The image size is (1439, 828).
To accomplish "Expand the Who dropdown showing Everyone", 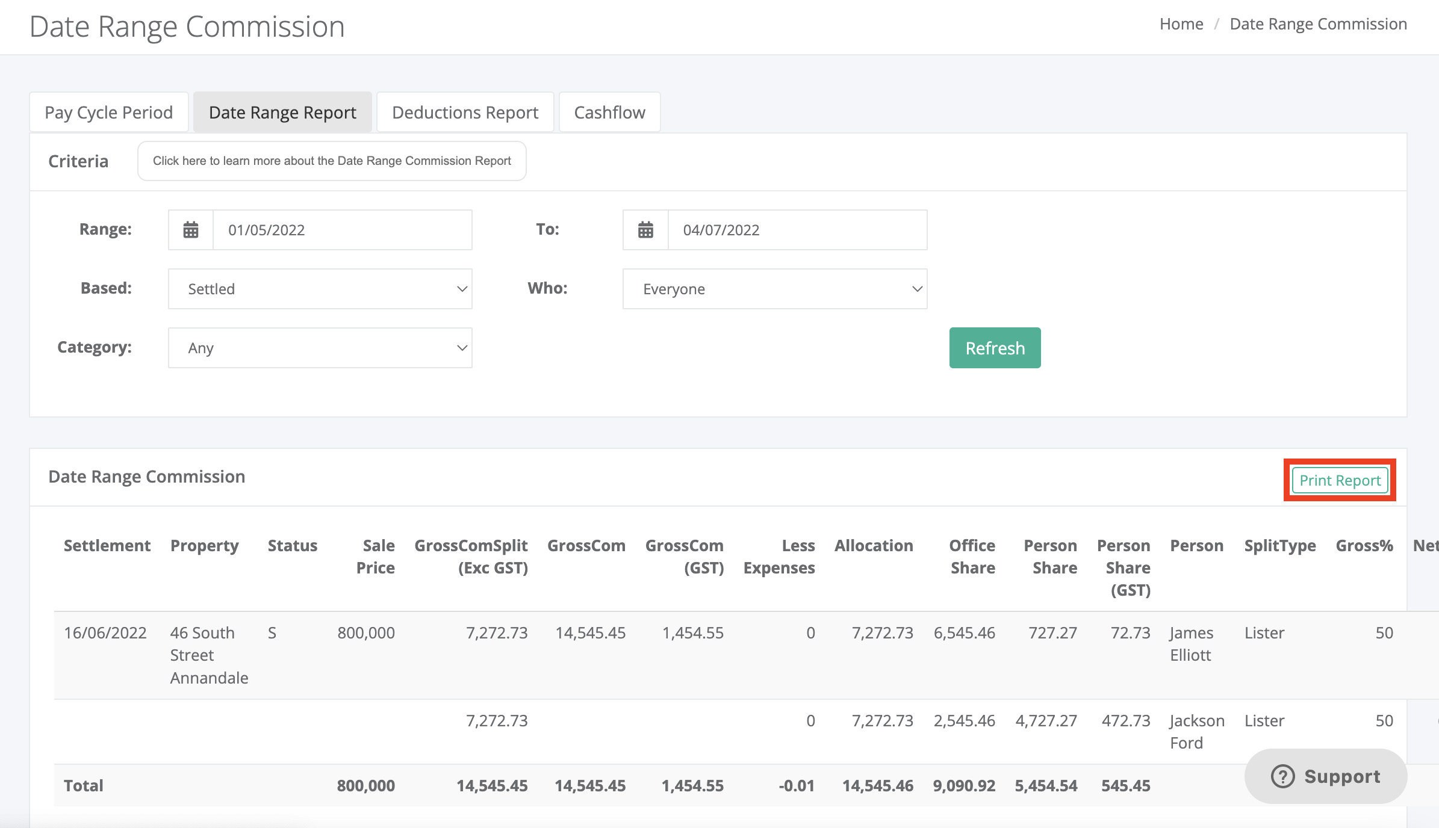I will coord(775,289).
